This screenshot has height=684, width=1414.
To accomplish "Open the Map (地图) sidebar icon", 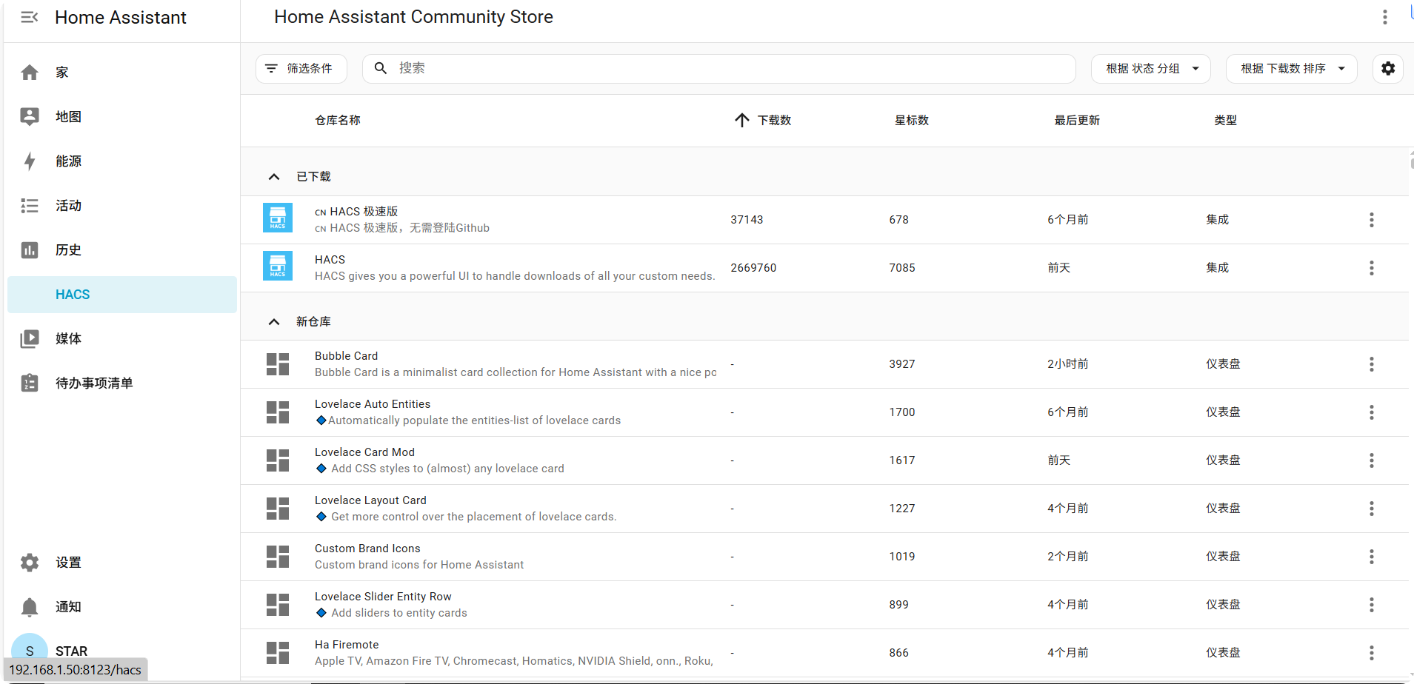I will (x=30, y=117).
